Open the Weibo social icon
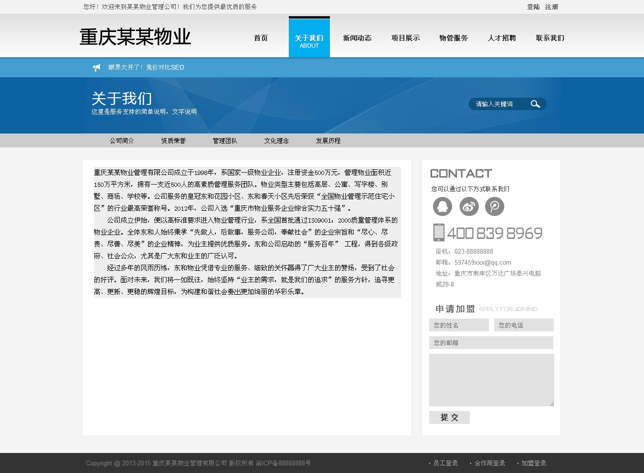Viewport: 644px width, 473px height. click(469, 206)
